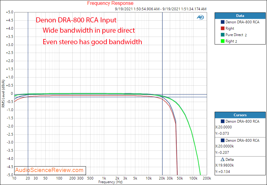Image resolution: width=267 pixels, height=185 pixels.
Task: Click the "X:20.0000k" cursor value
Action: tap(224, 146)
